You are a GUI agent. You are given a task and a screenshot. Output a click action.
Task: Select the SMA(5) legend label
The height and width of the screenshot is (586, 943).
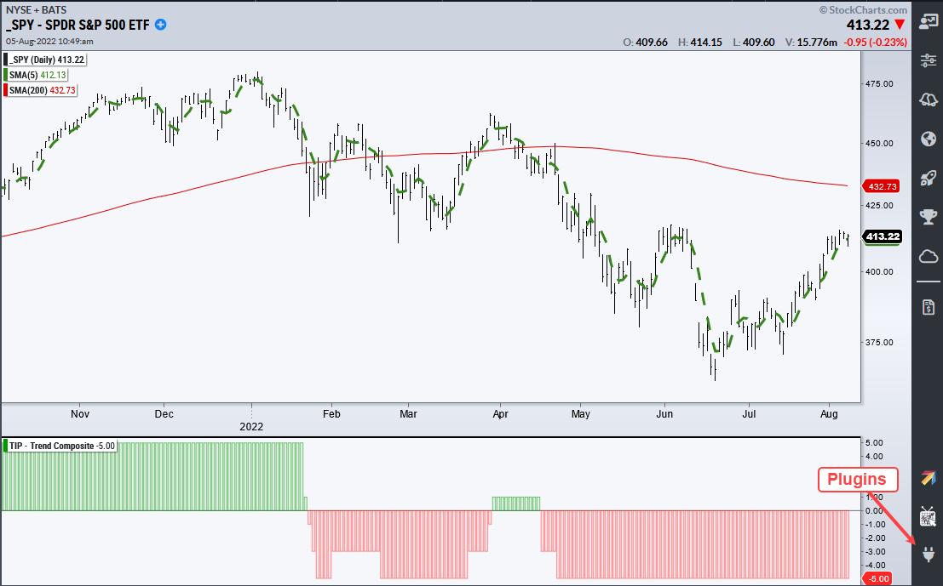coord(42,75)
